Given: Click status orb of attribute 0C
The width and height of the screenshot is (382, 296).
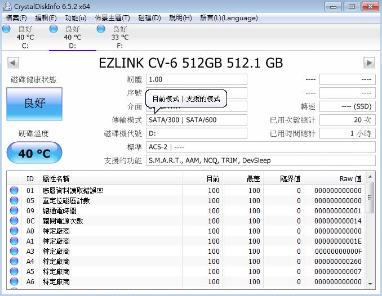Looking at the screenshot, I should (x=14, y=221).
